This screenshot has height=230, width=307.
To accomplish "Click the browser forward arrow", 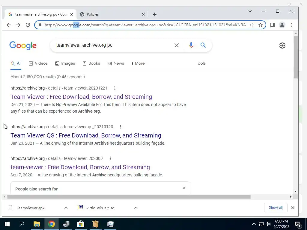I will (18, 25).
